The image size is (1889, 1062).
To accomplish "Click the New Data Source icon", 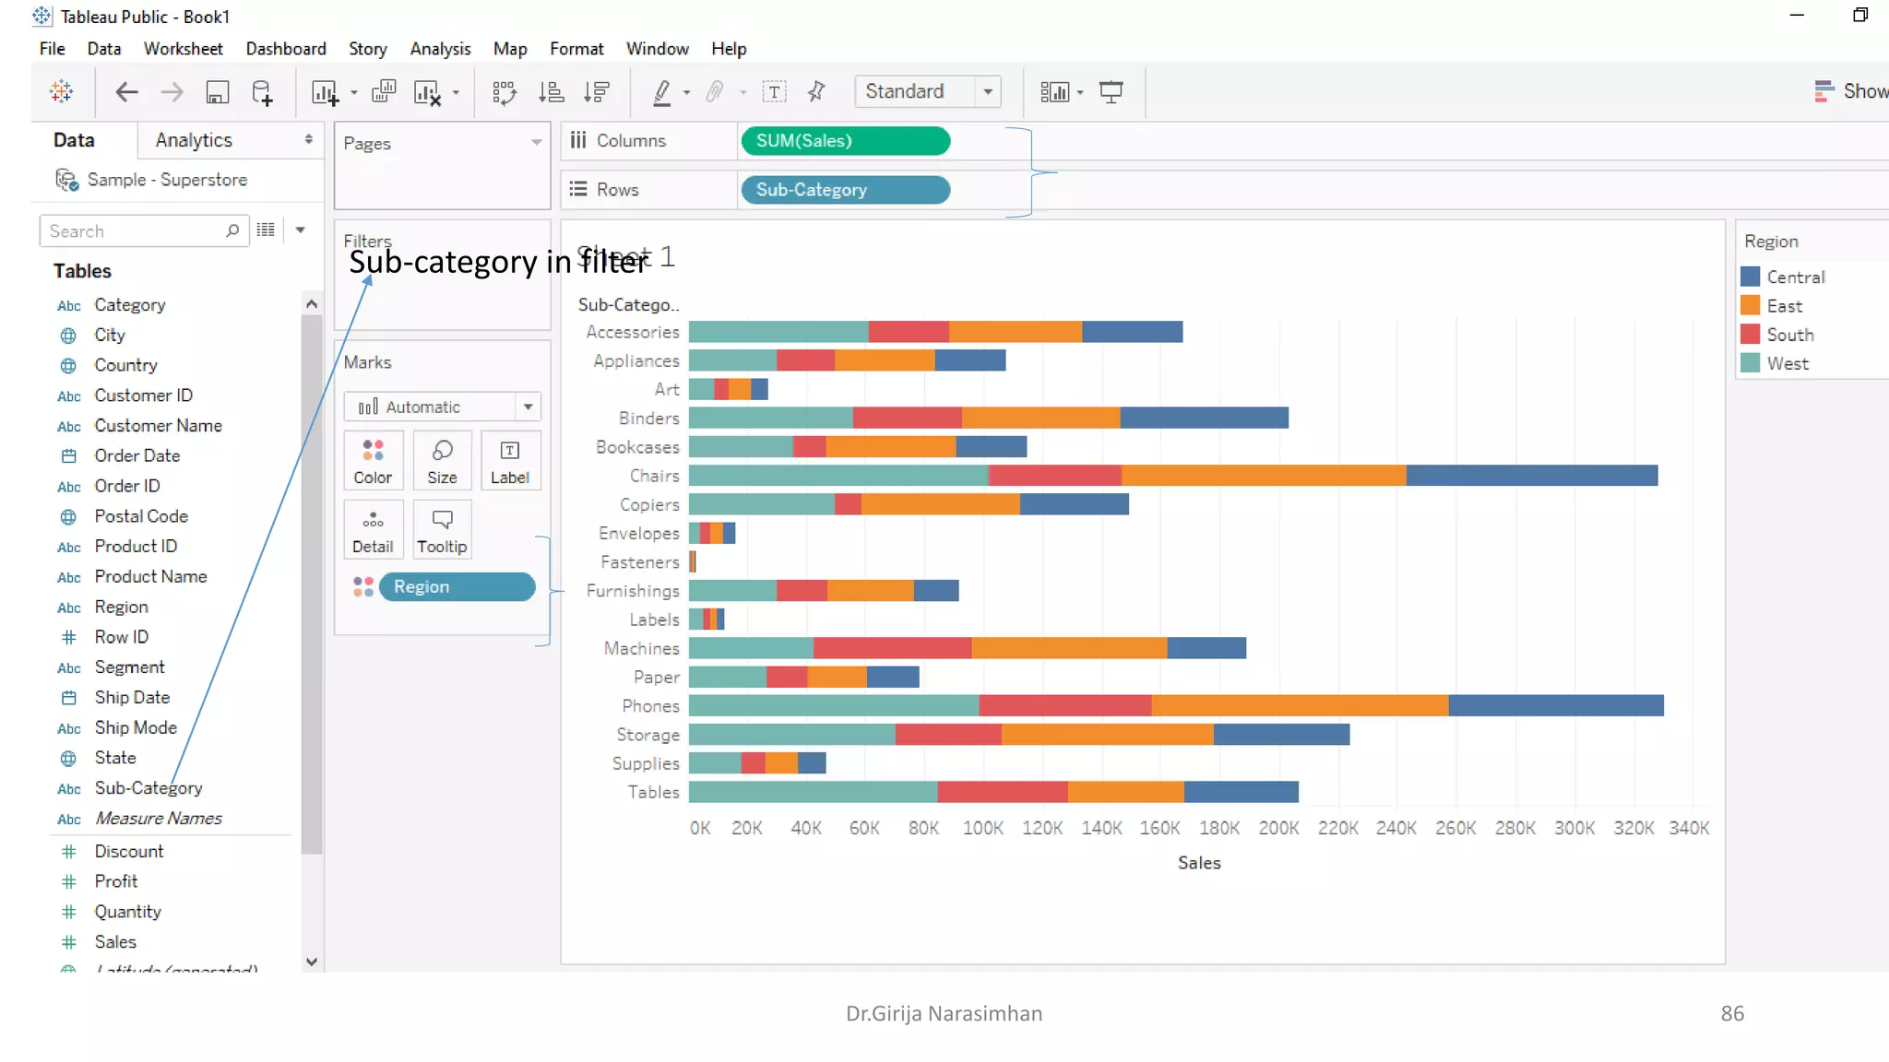I will [262, 92].
